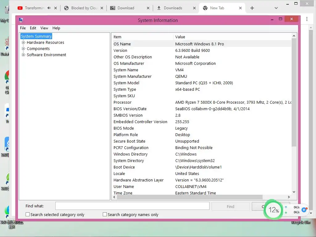Screen dimensions: 316x237
Task: Select System Summary in the tree
Action: click(x=36, y=36)
